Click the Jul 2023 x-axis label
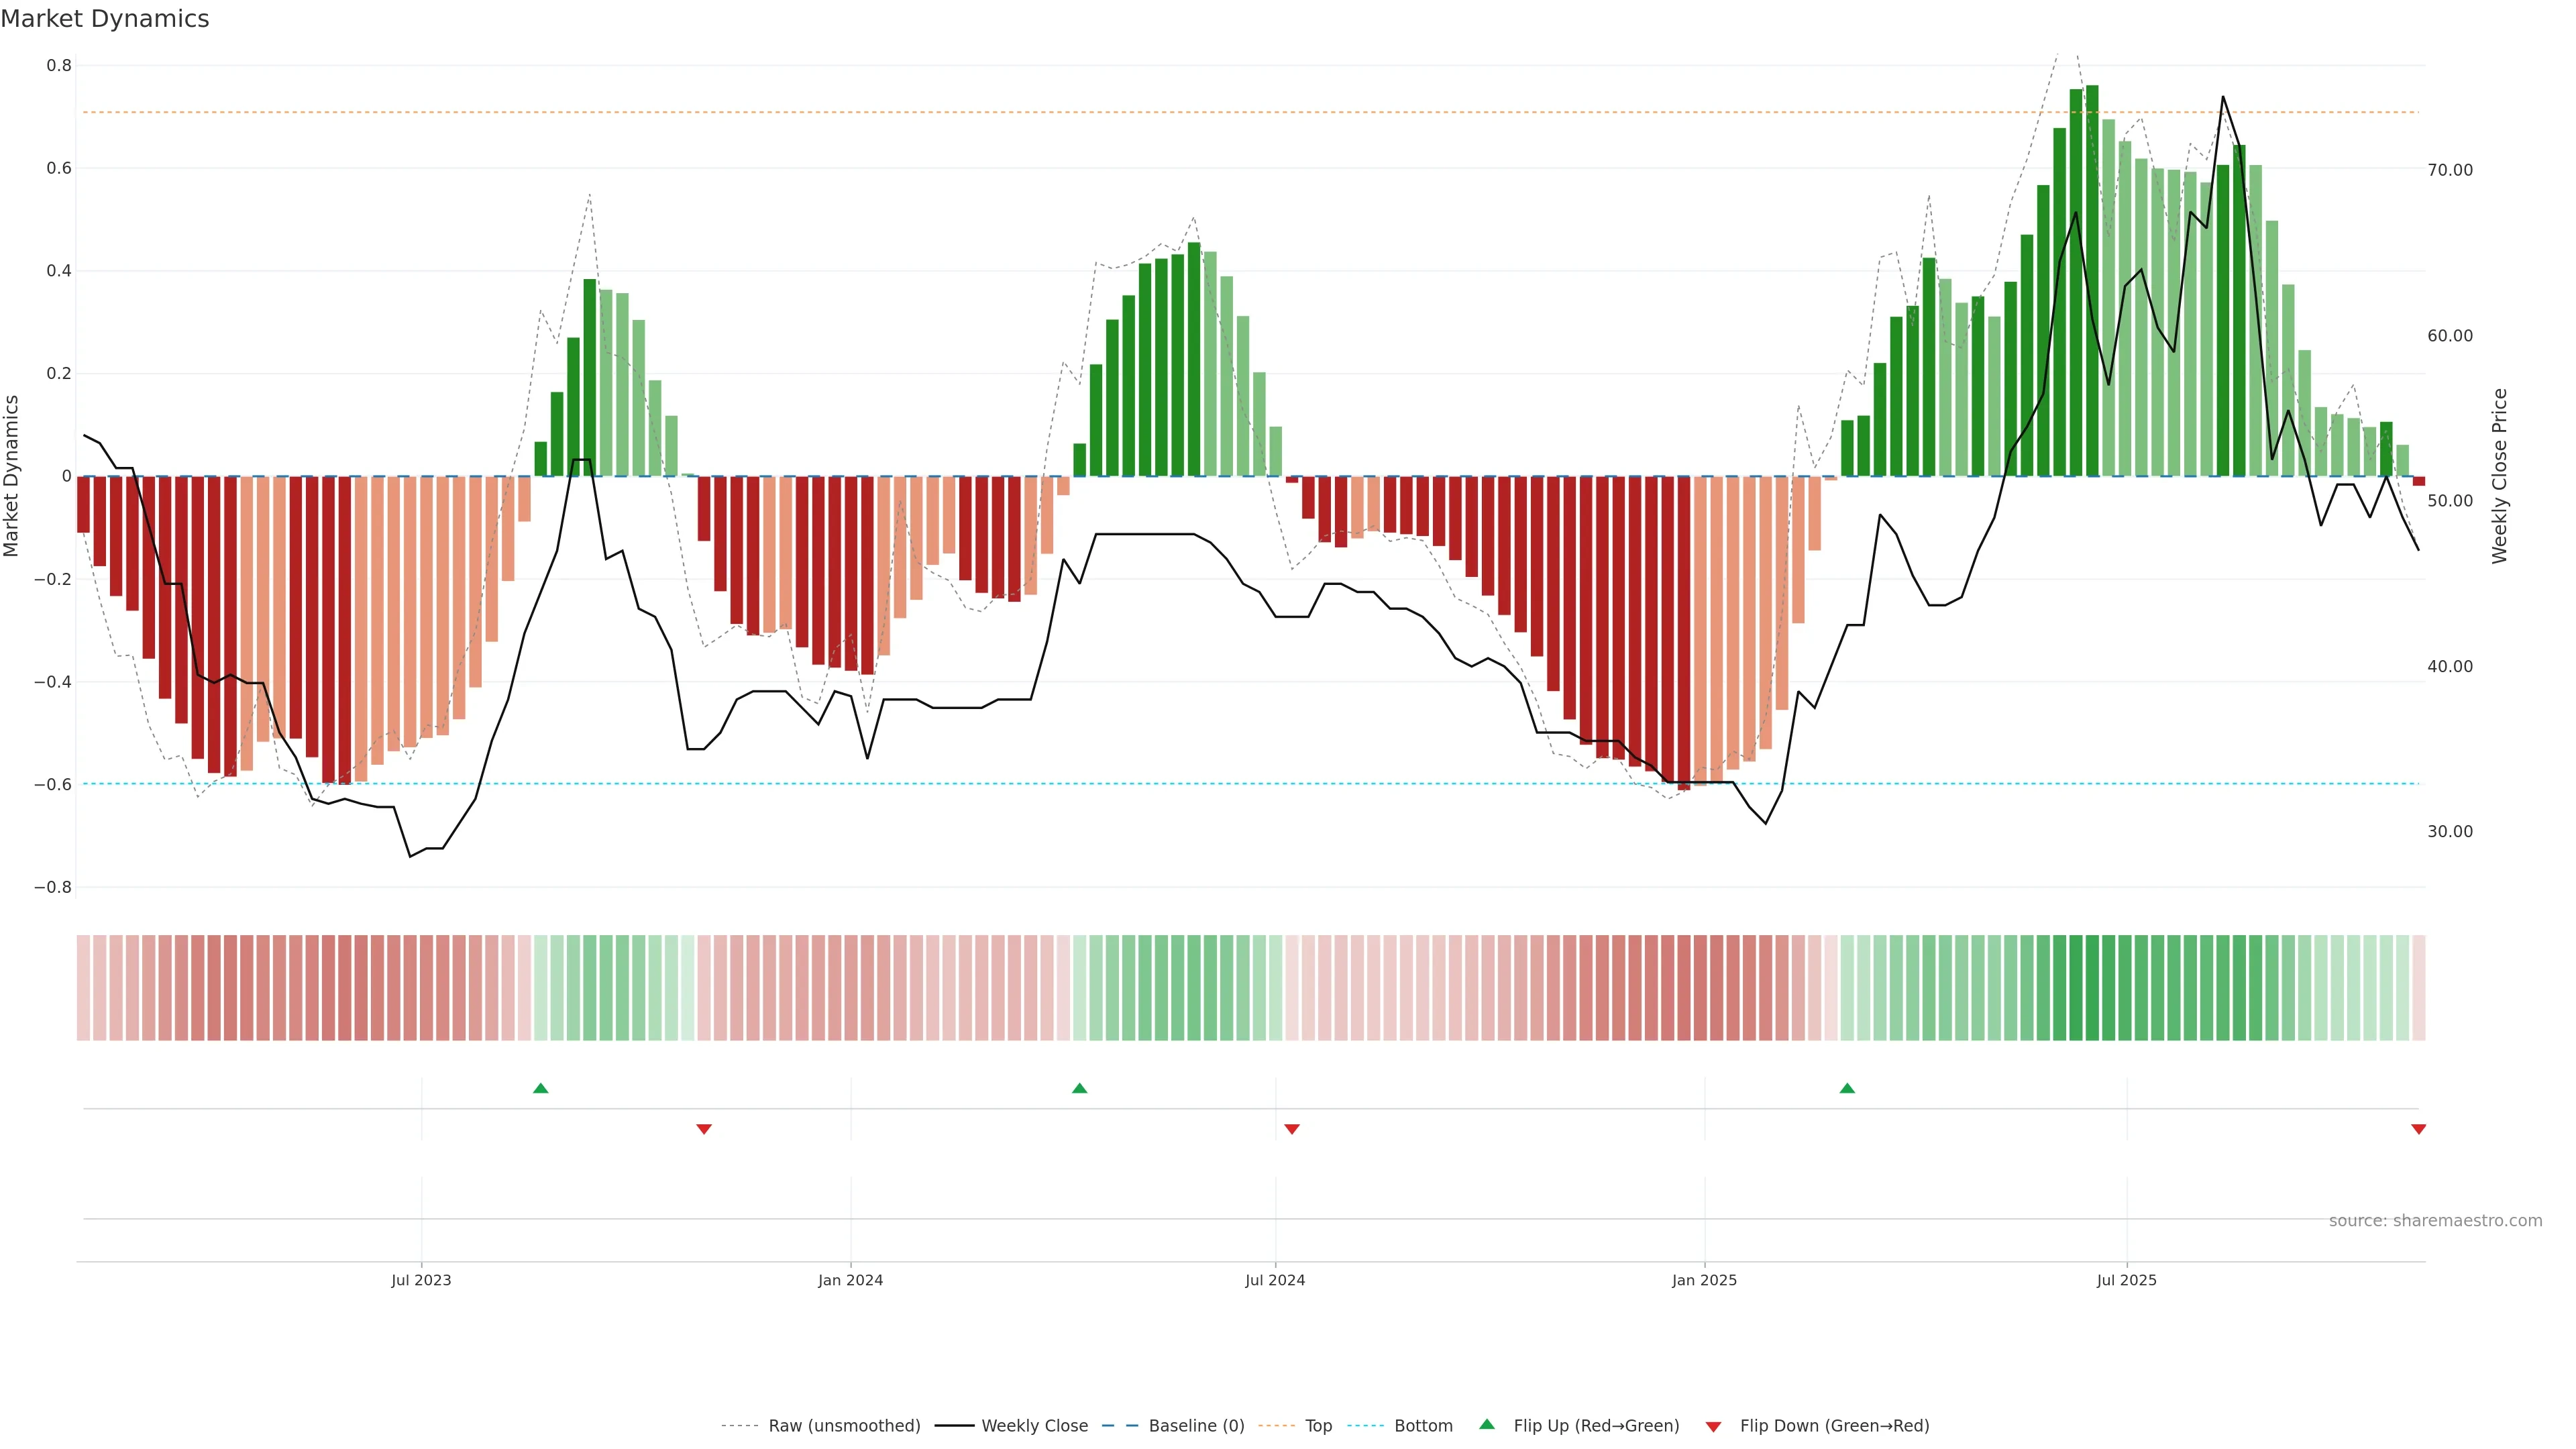This screenshot has width=2576, height=1449. coord(421,1280)
